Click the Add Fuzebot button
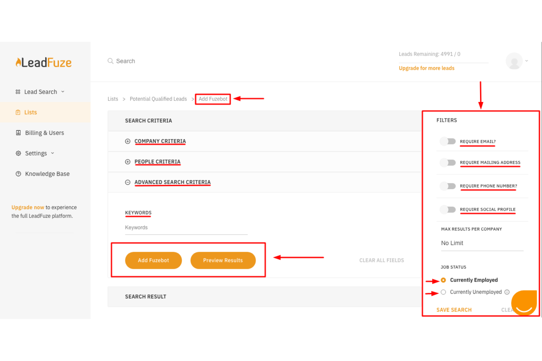Viewport: 542px width, 361px height. (x=153, y=260)
